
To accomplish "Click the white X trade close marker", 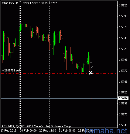I will (91, 73).
